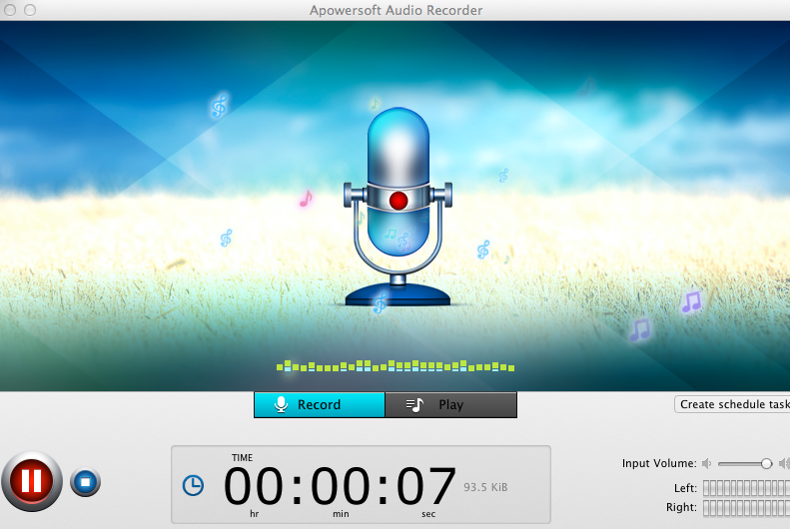Click the low-volume speaker icon beside the slider
Image resolution: width=790 pixels, height=529 pixels.
[707, 463]
